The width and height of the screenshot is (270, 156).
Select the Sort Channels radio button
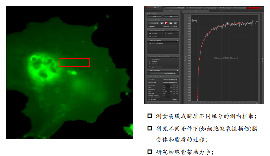click(x=149, y=59)
